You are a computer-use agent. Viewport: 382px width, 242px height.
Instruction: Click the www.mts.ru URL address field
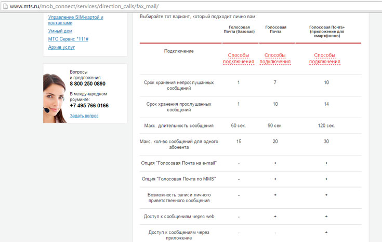coord(83,6)
